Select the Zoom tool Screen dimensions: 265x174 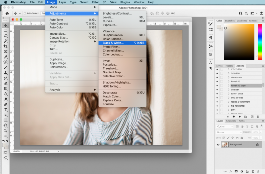6,131
